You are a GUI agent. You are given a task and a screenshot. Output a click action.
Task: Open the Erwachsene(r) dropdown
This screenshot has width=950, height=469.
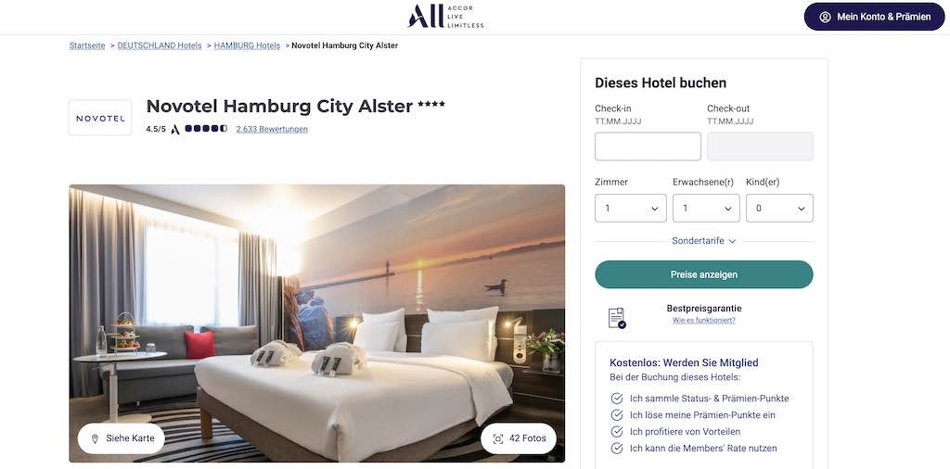[706, 209]
